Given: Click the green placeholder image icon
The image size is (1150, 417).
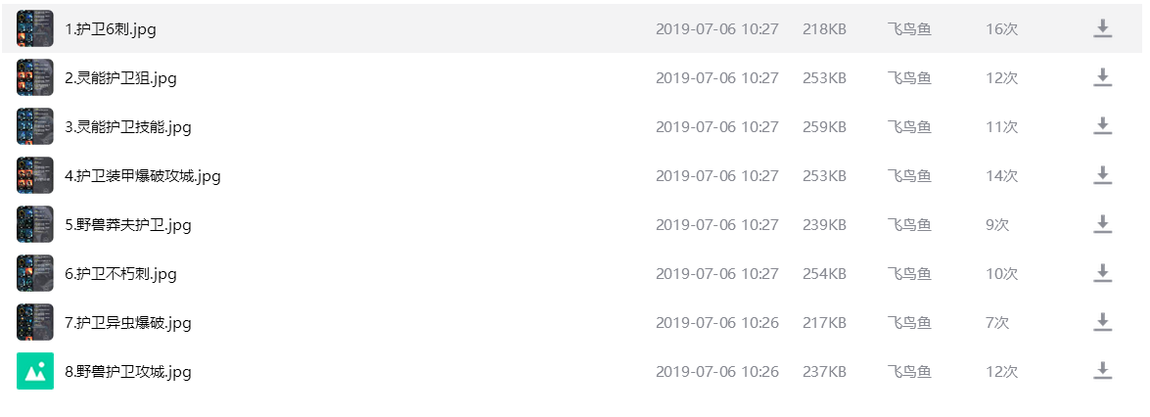Looking at the screenshot, I should coord(35,372).
